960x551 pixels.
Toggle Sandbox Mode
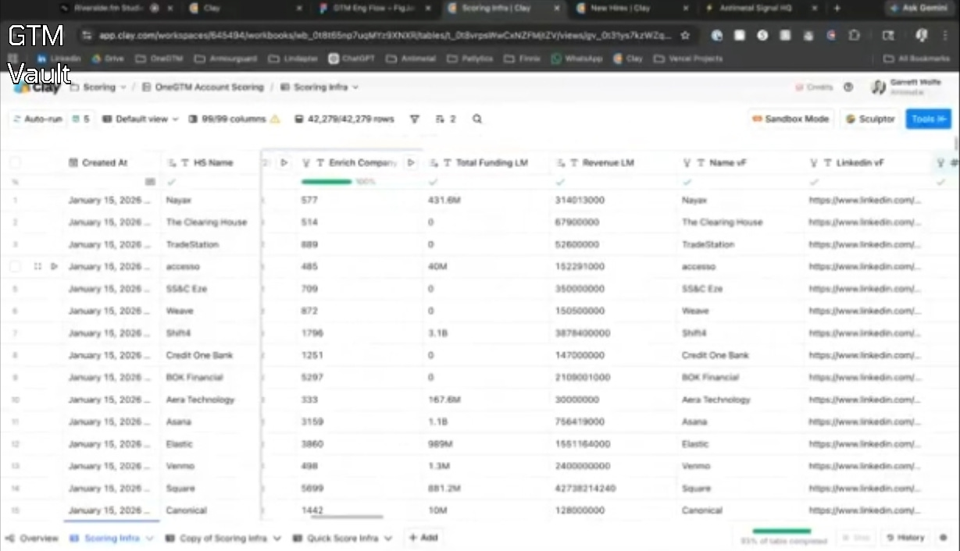[790, 119]
